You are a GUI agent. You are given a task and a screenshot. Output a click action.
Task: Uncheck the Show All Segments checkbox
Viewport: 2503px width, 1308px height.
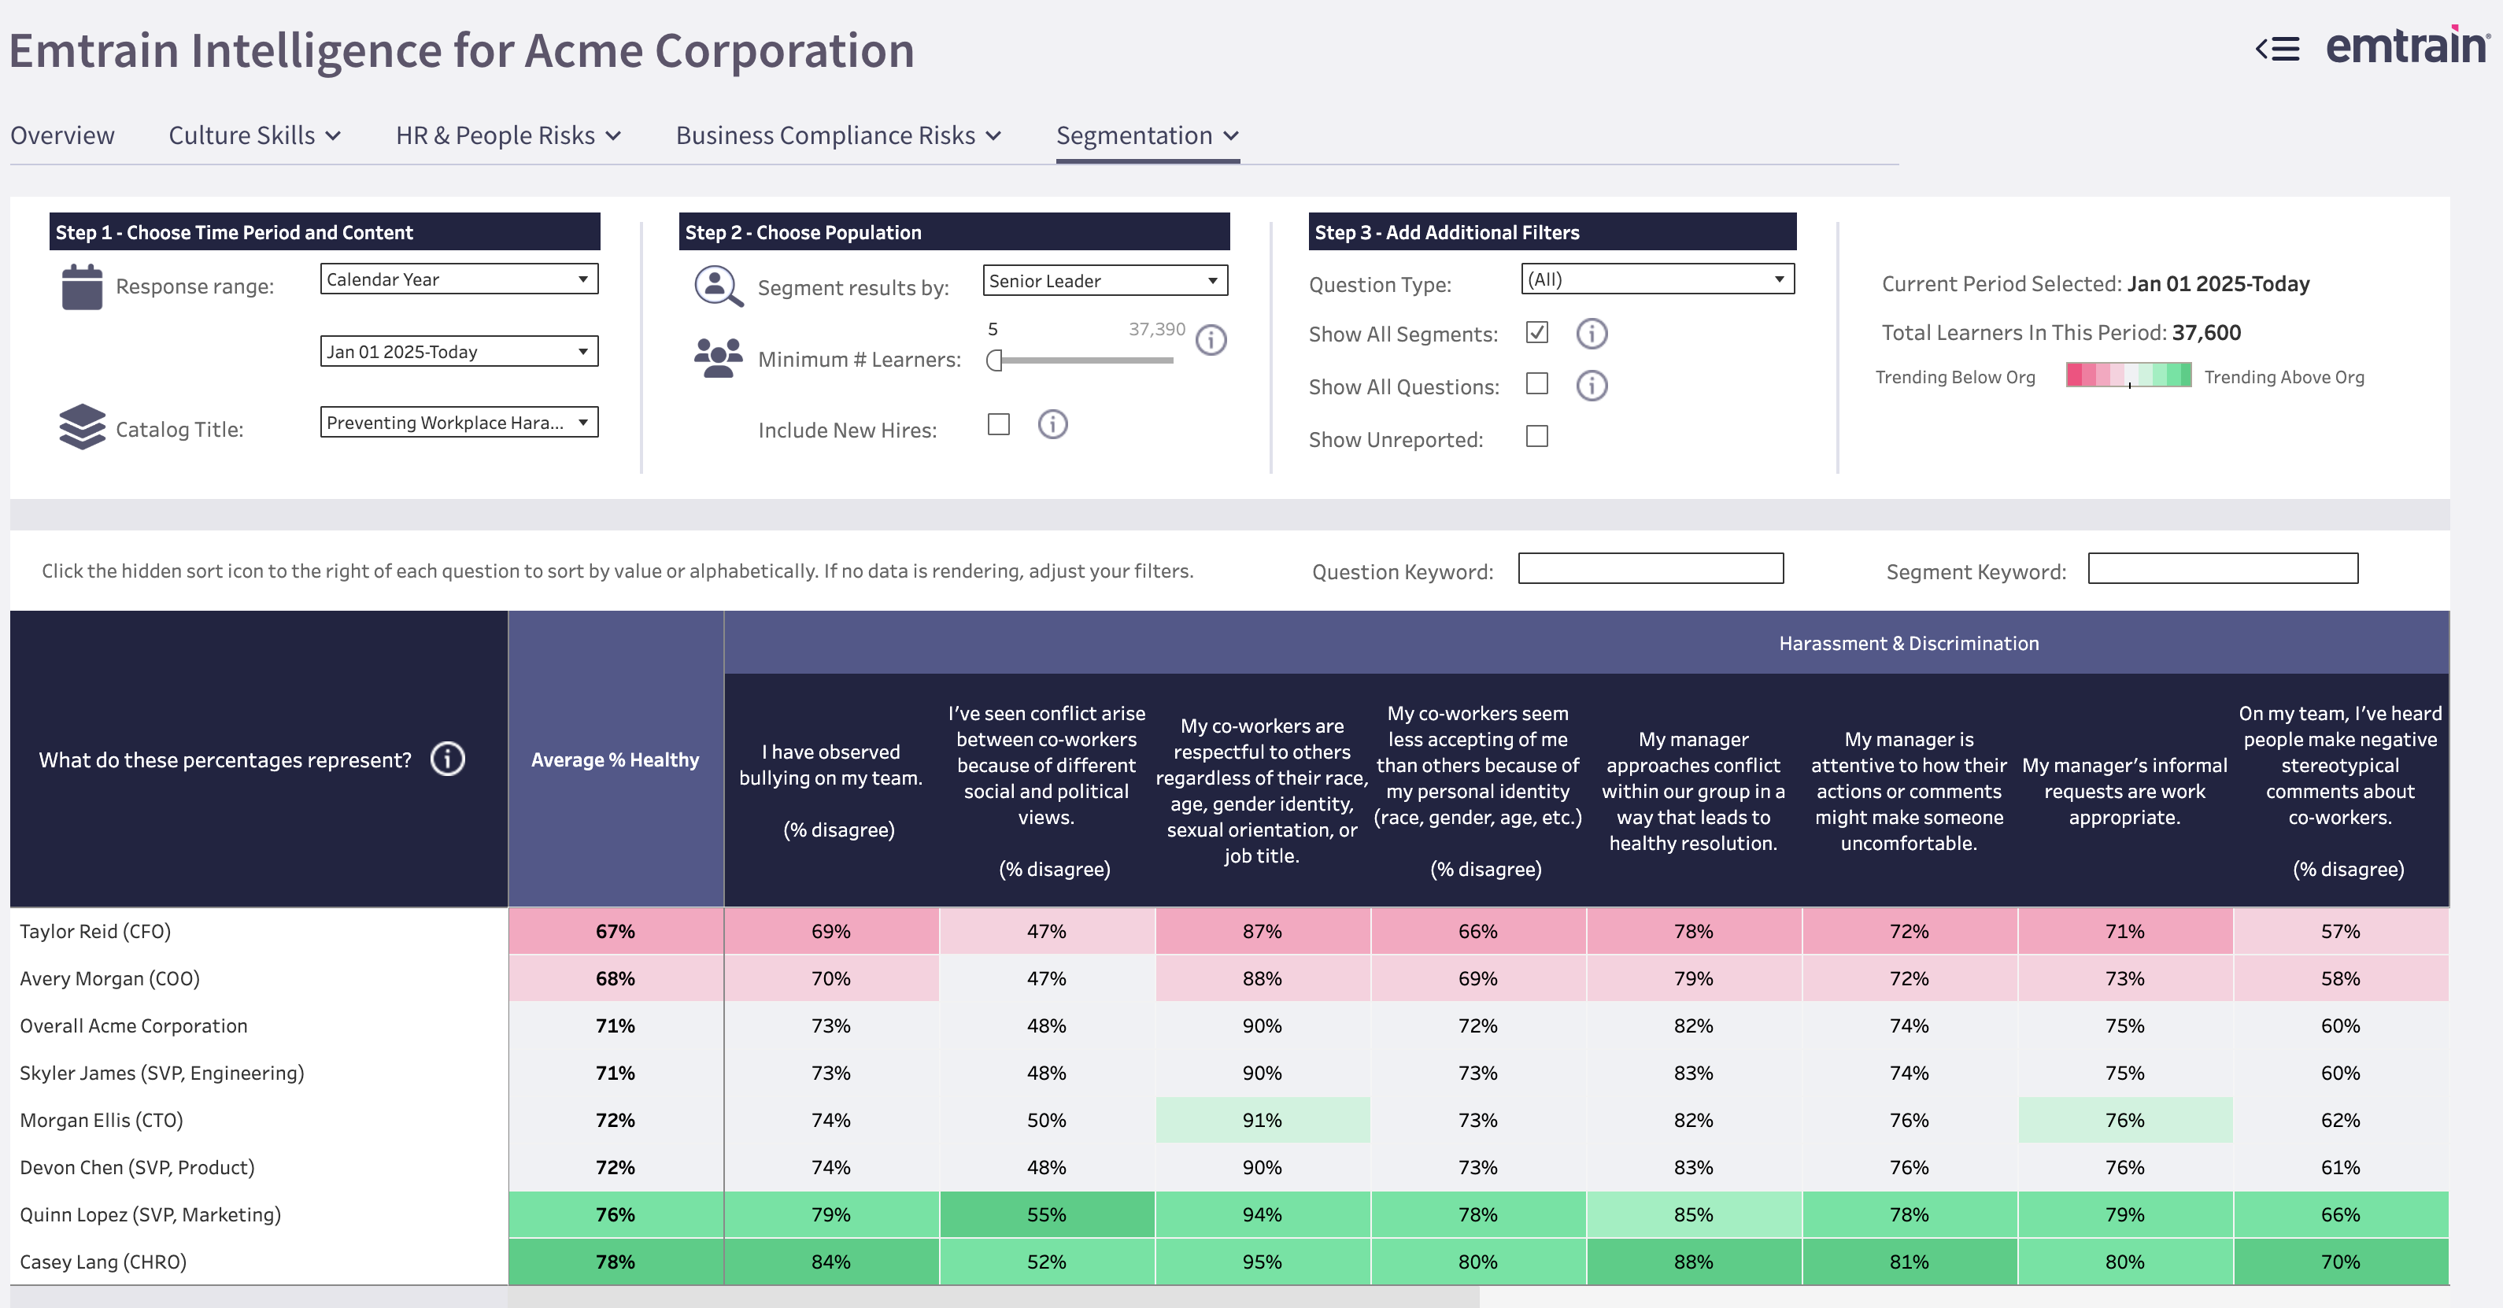click(1536, 332)
